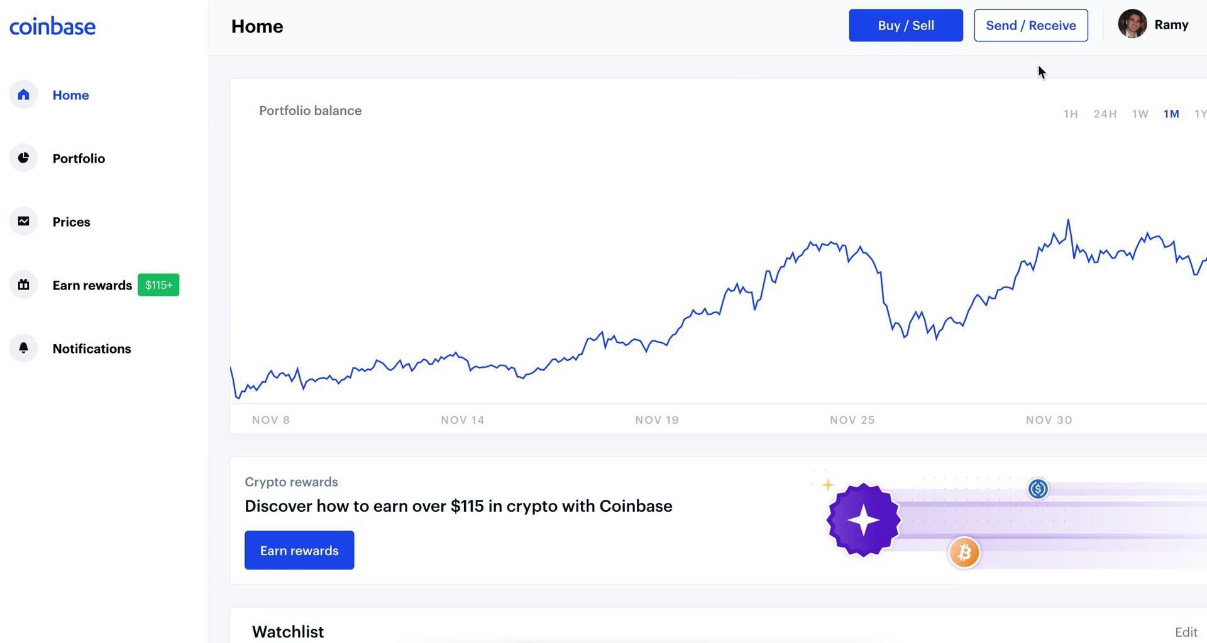Click the purple star rewards badge
This screenshot has height=643, width=1207.
(x=864, y=520)
